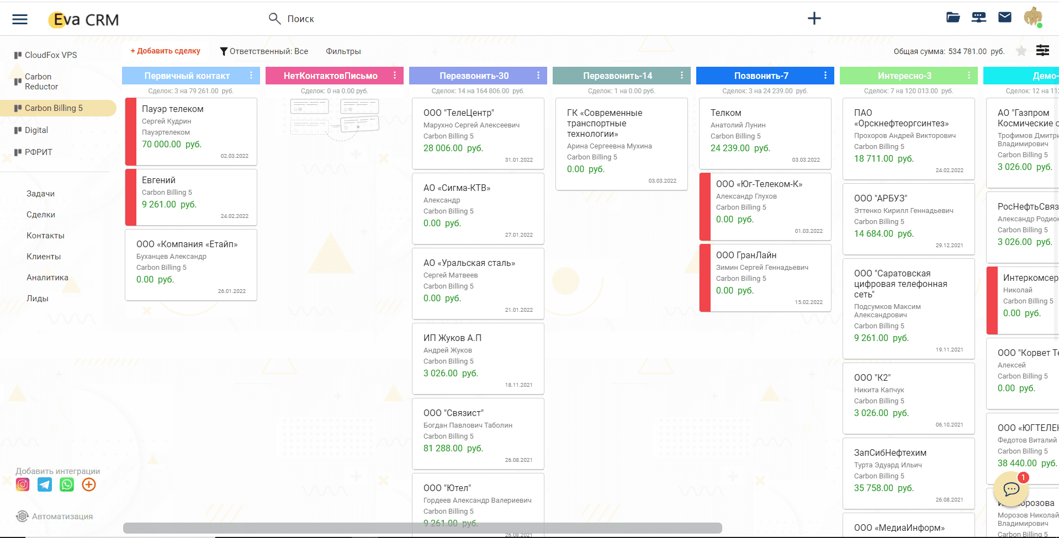Click the Добавить сделку button
The image size is (1059, 538).
(x=165, y=51)
